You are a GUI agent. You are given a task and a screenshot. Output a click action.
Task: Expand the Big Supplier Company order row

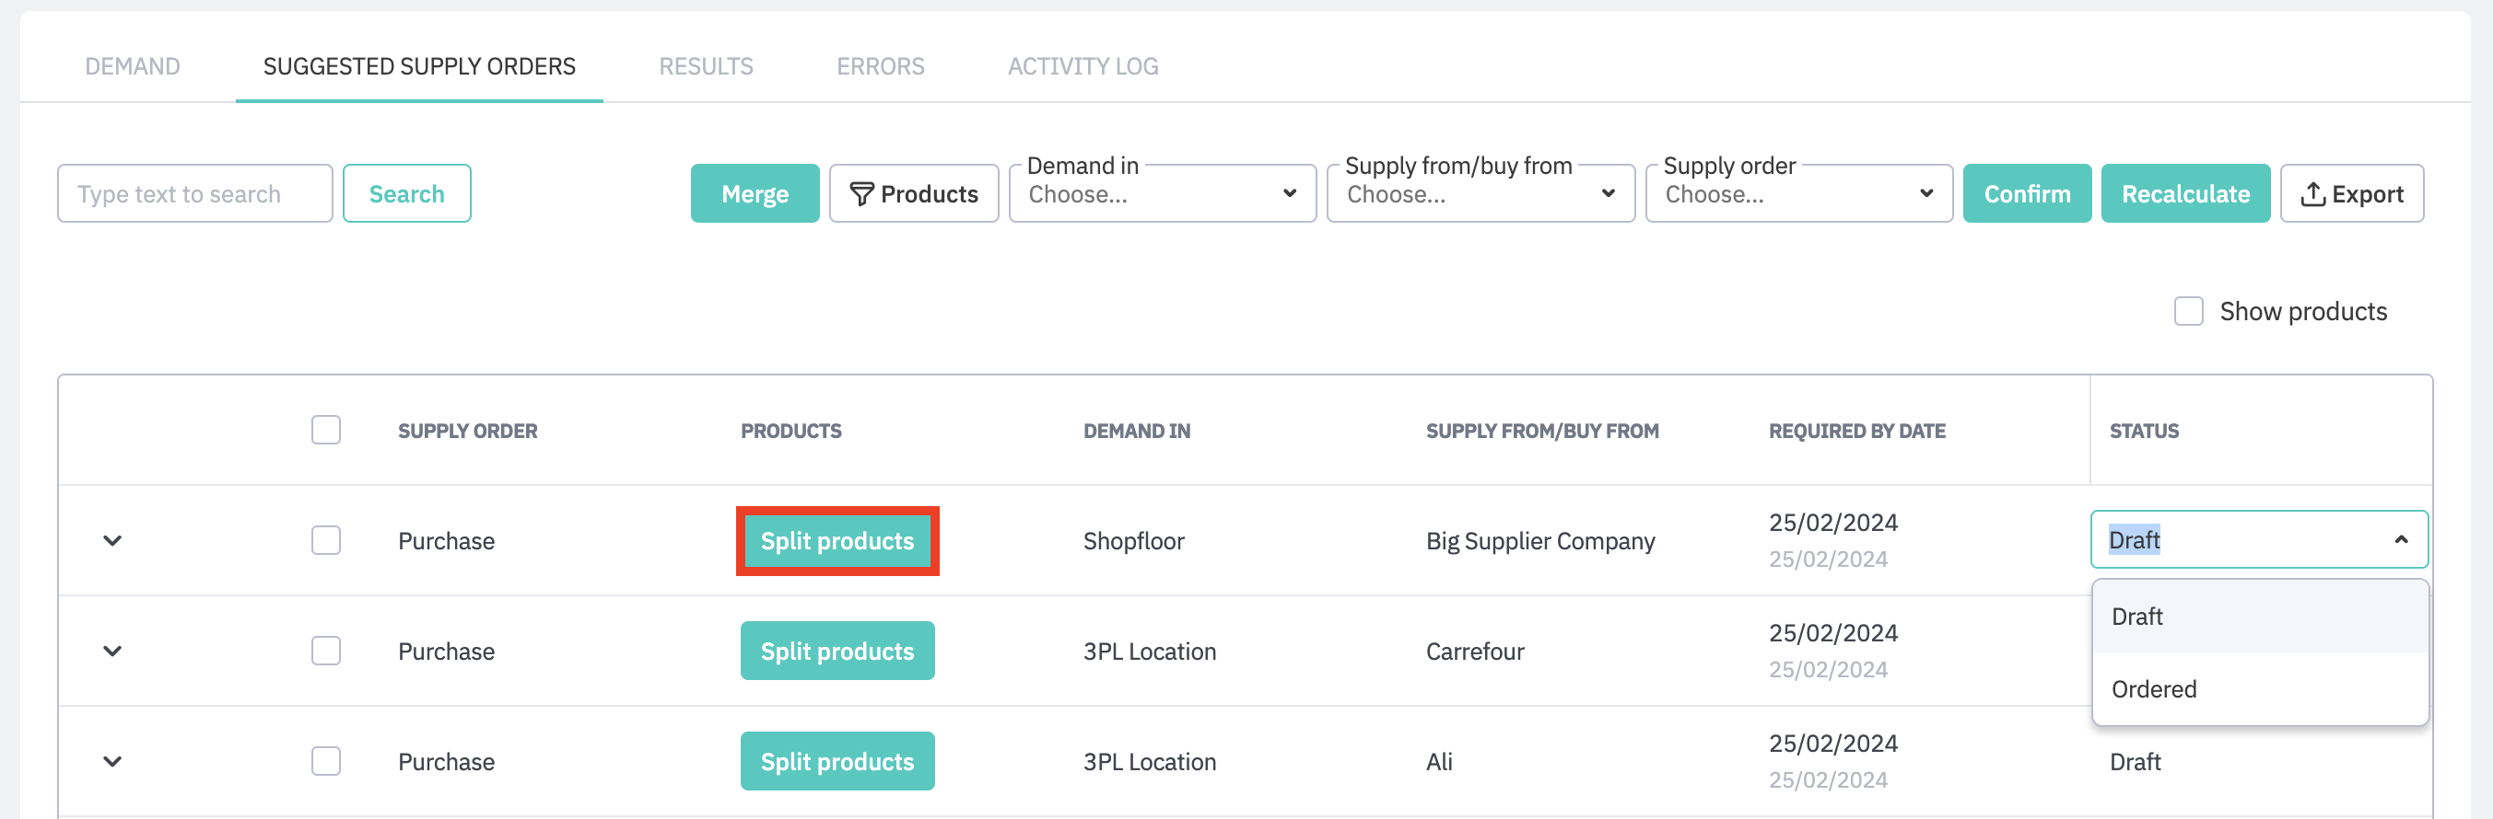click(x=112, y=540)
